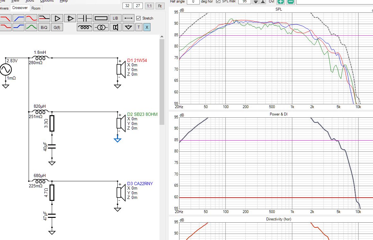373x240 pixels.
Task: Select the 40µF capacitor in schematic
Action: [x=52, y=146]
